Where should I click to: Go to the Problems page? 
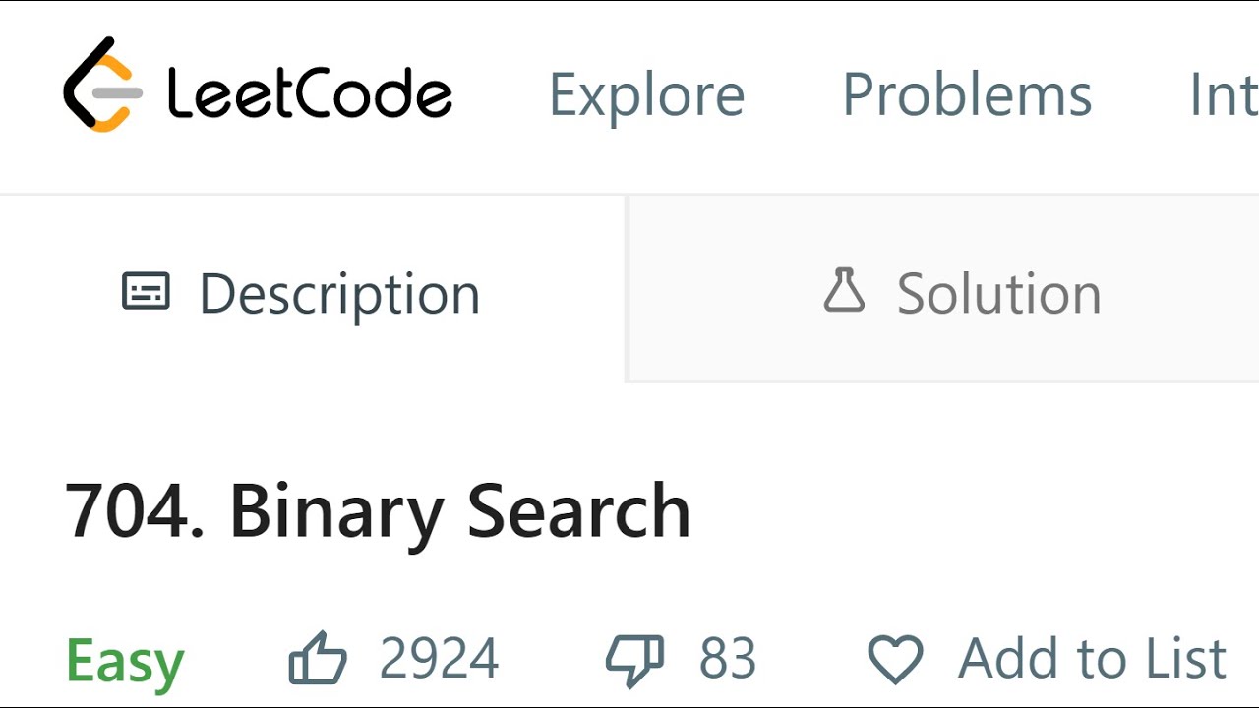(x=967, y=94)
